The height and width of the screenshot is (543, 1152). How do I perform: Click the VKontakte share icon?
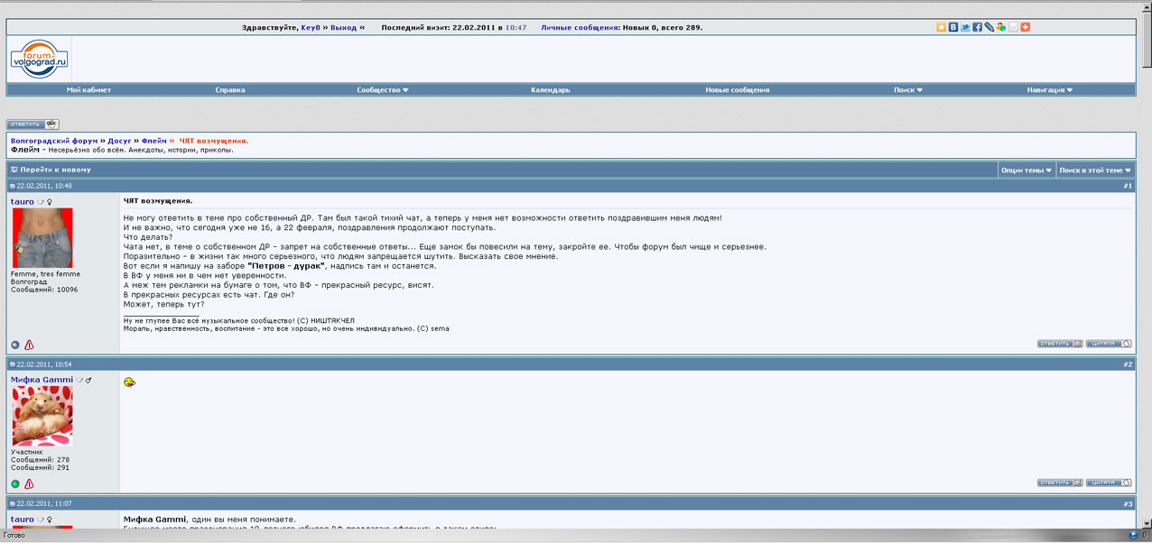click(953, 27)
